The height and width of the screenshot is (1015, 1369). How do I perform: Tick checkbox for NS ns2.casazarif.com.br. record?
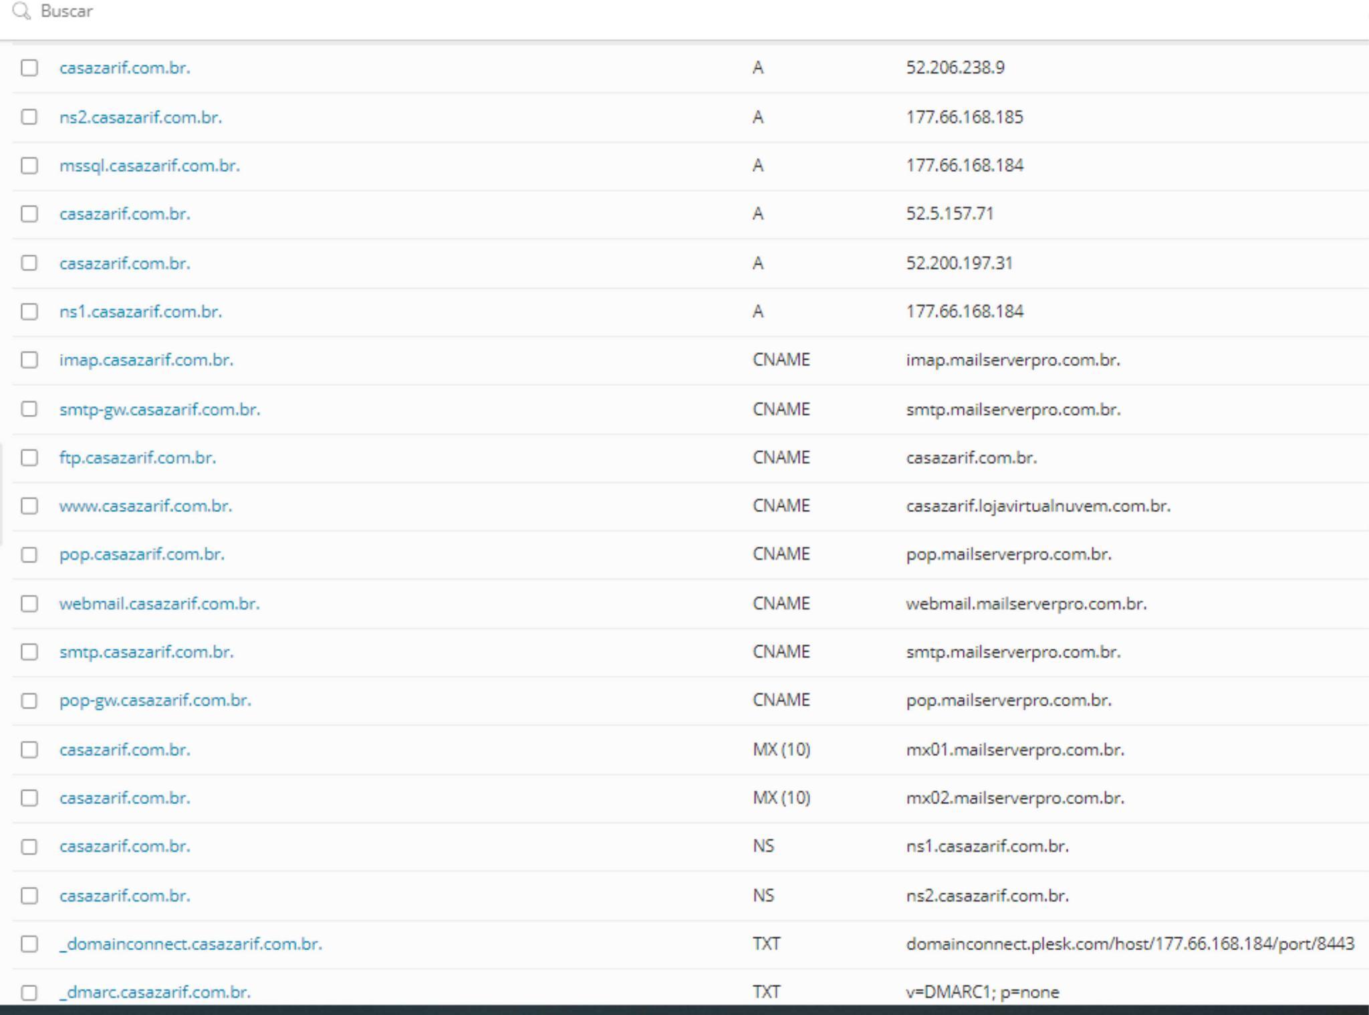point(29,896)
